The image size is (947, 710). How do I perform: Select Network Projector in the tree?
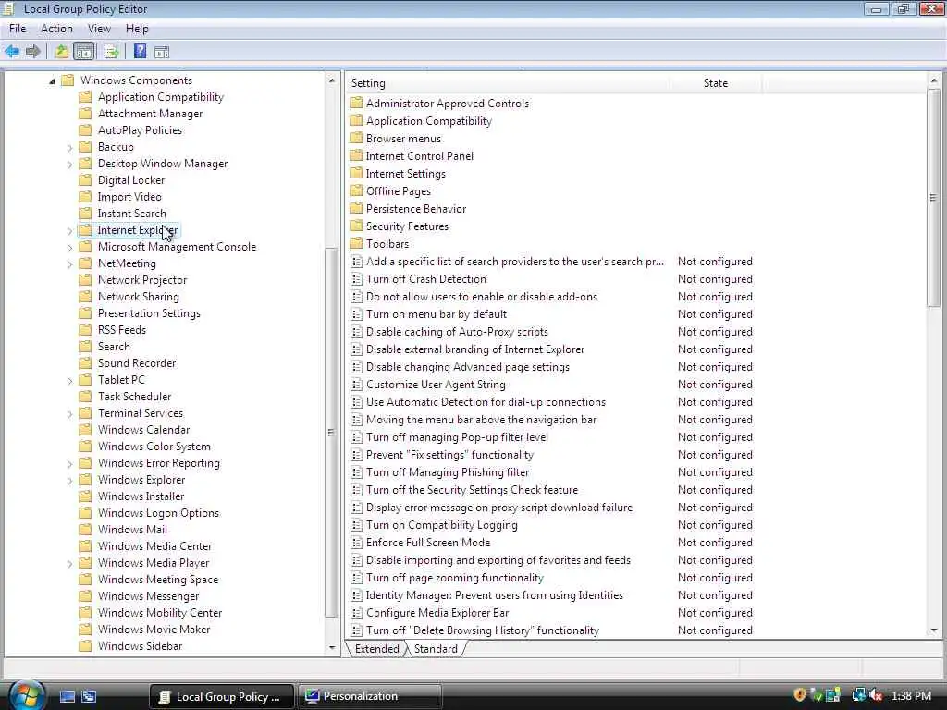tap(142, 279)
